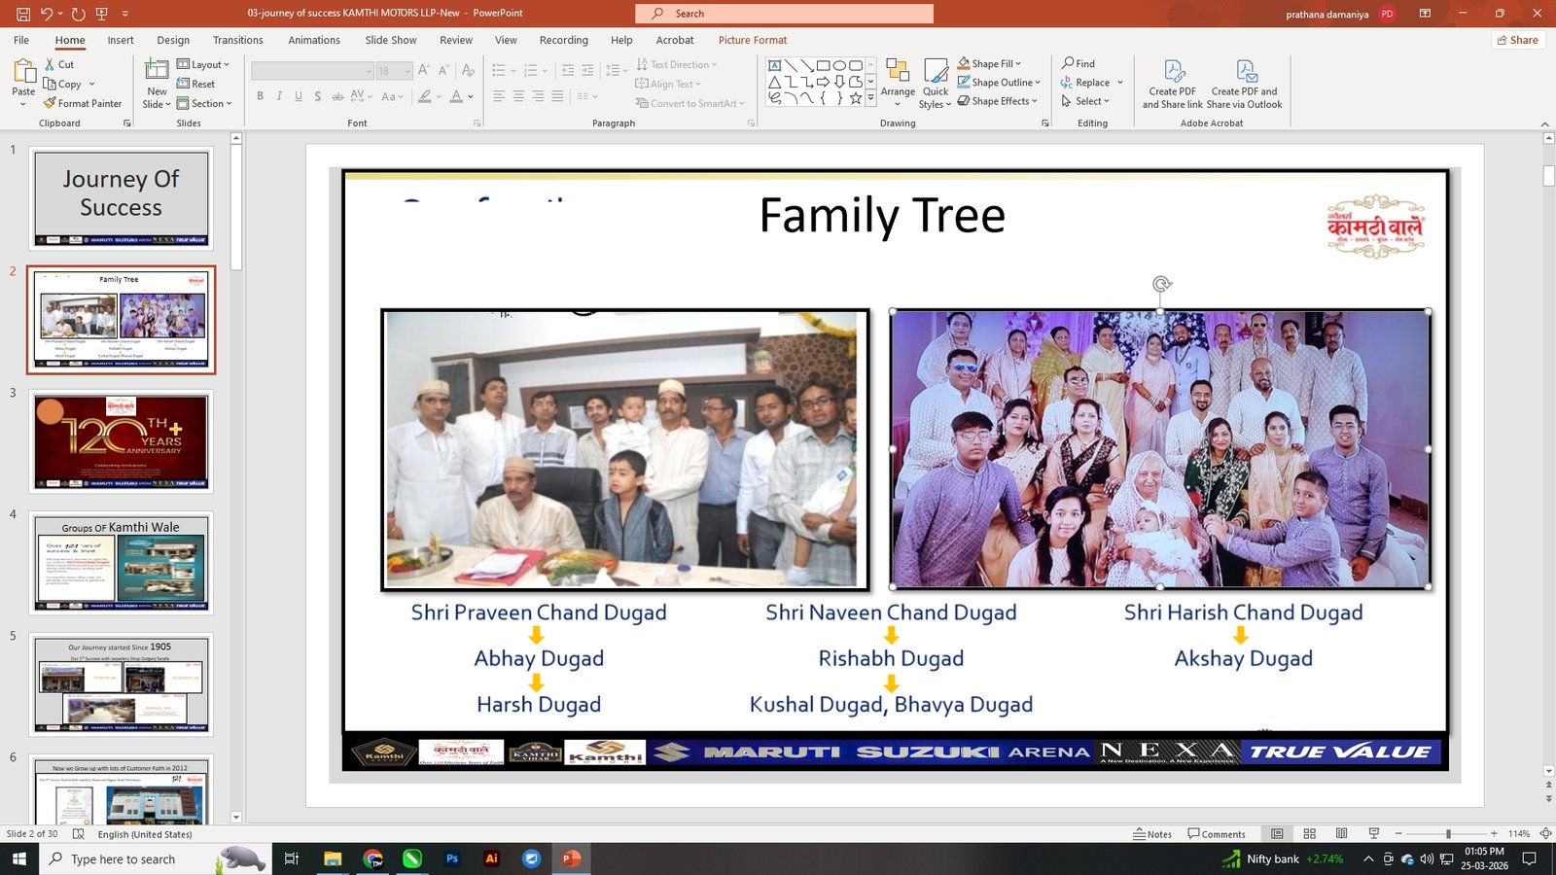Start the slide show from status bar

pos(1374,834)
